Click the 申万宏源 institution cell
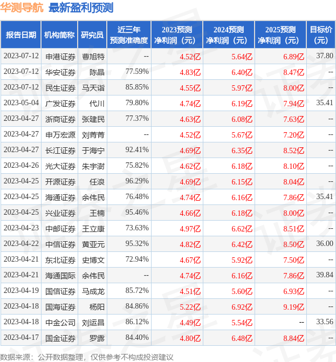336x362 pixels. tap(60, 135)
